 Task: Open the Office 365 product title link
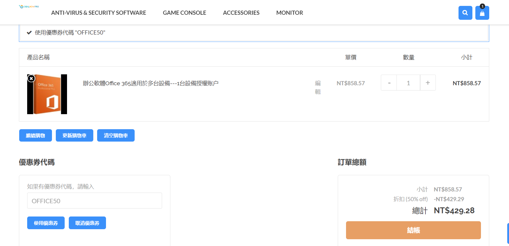(x=151, y=83)
